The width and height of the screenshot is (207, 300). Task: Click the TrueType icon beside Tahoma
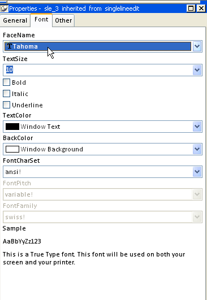click(x=9, y=46)
